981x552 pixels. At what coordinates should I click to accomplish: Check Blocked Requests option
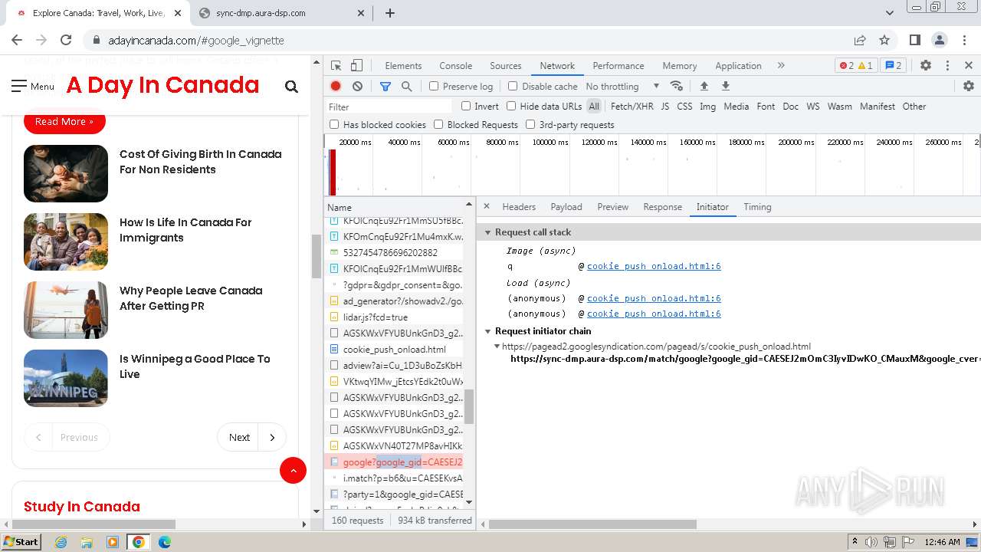pyautogui.click(x=438, y=124)
